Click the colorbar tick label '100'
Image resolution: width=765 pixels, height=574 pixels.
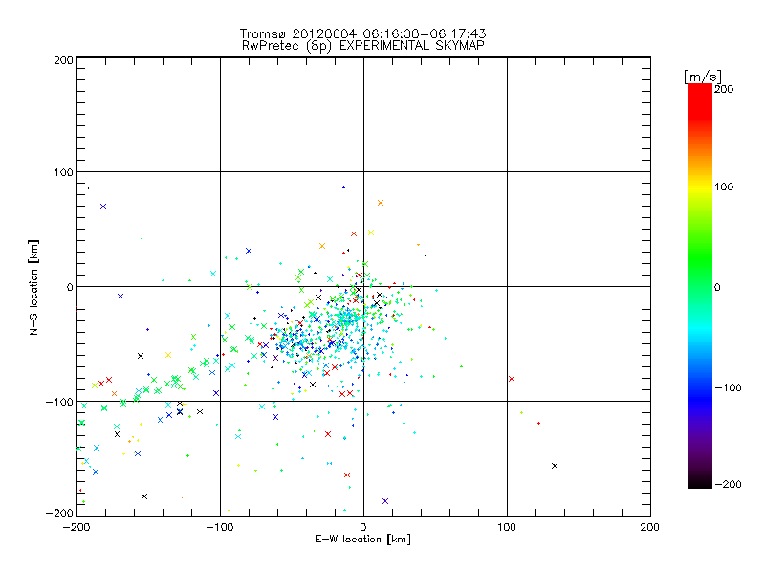(x=724, y=187)
